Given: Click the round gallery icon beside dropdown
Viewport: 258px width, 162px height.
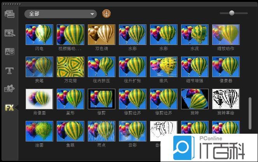Looking at the screenshot, I should [x=106, y=14].
